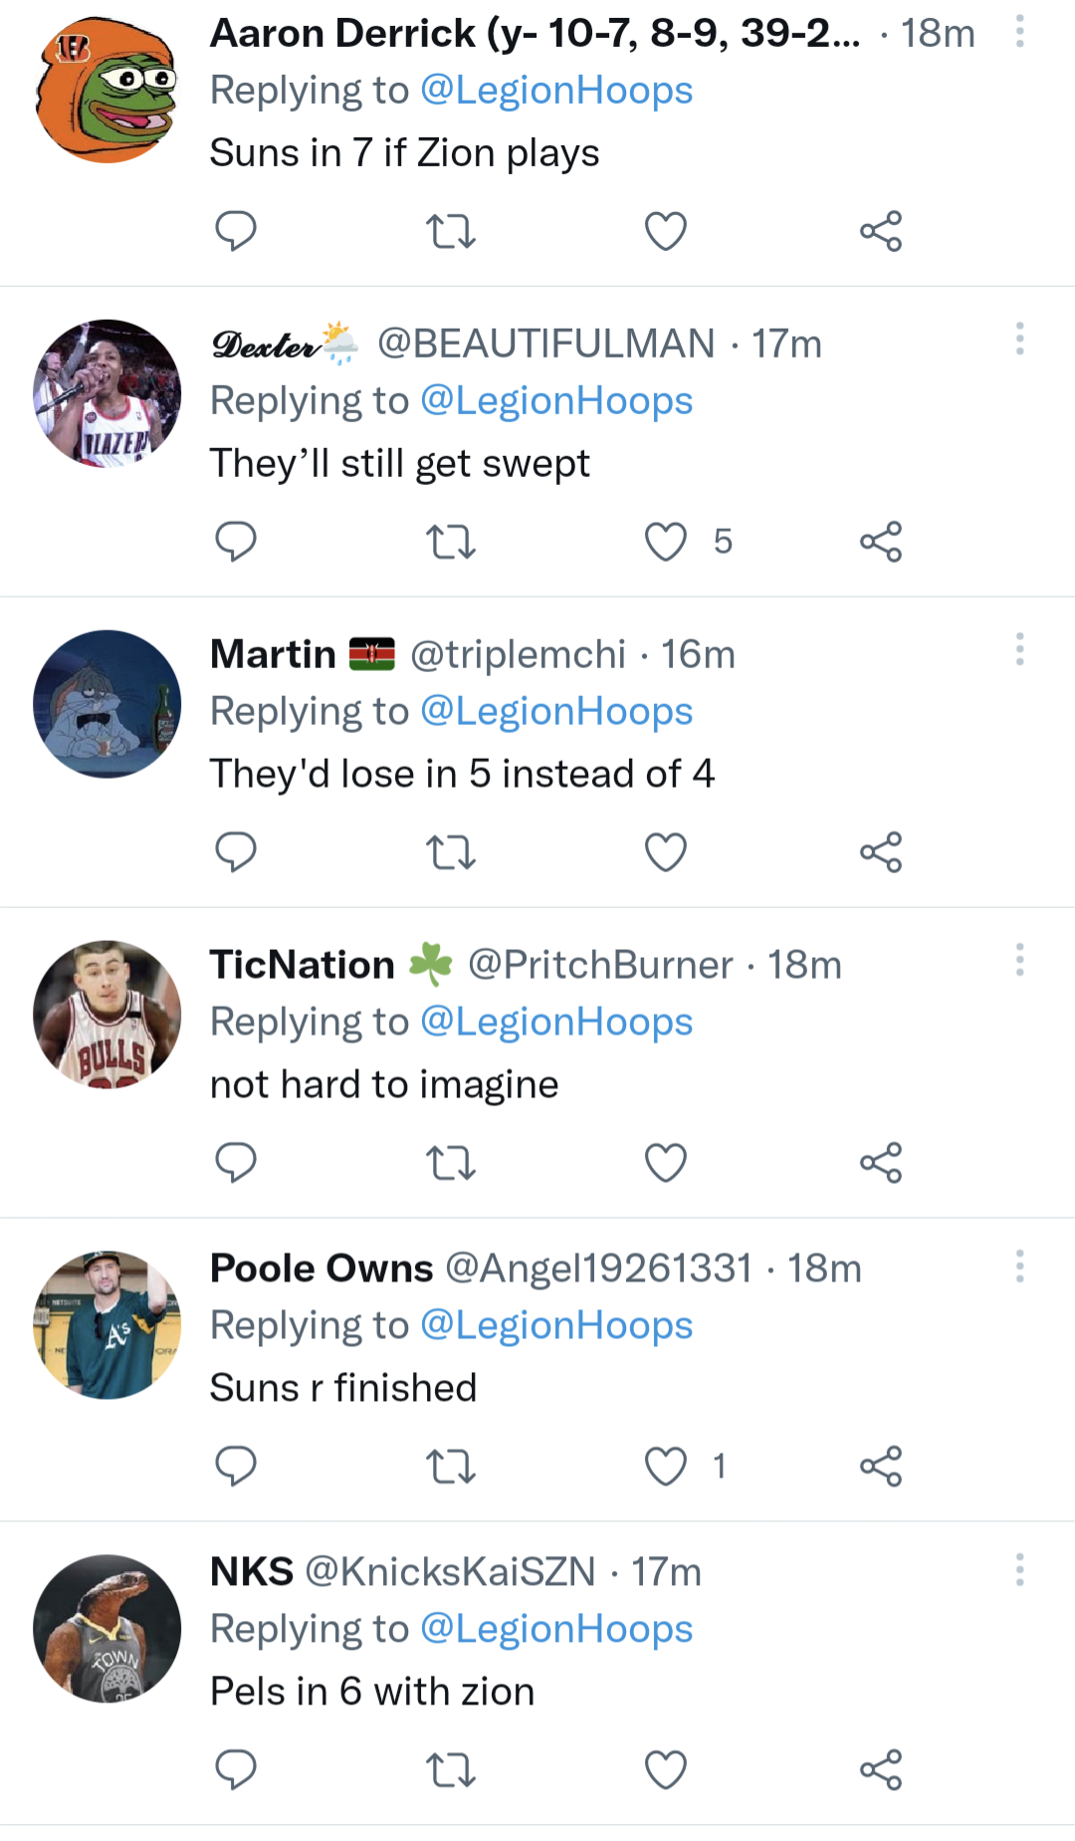Open @LegionHoops link in Dexter's reply
The height and width of the screenshot is (1841, 1075).
(x=556, y=400)
